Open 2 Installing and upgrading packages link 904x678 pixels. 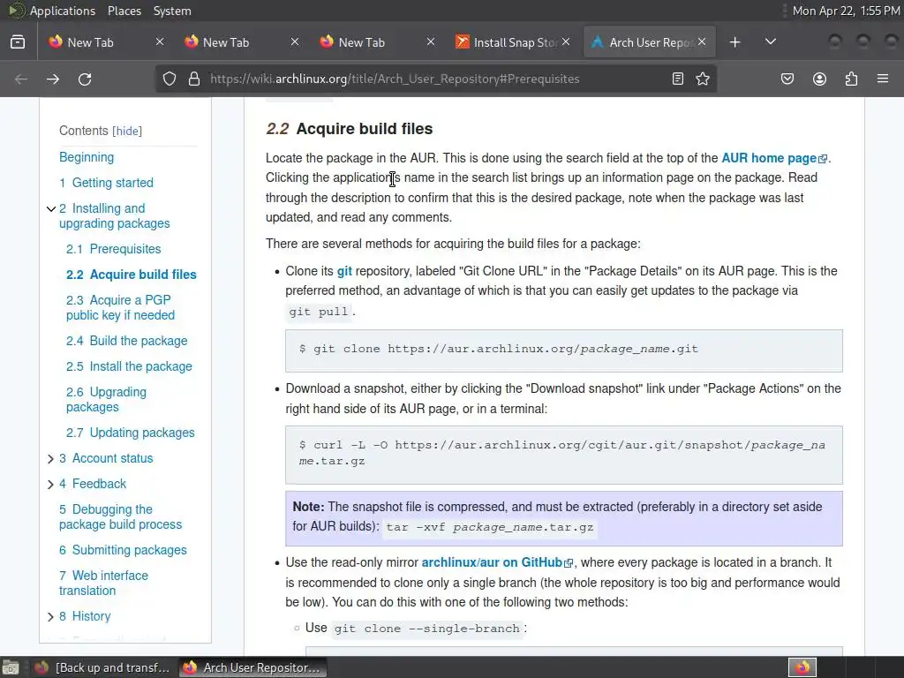[x=114, y=215]
